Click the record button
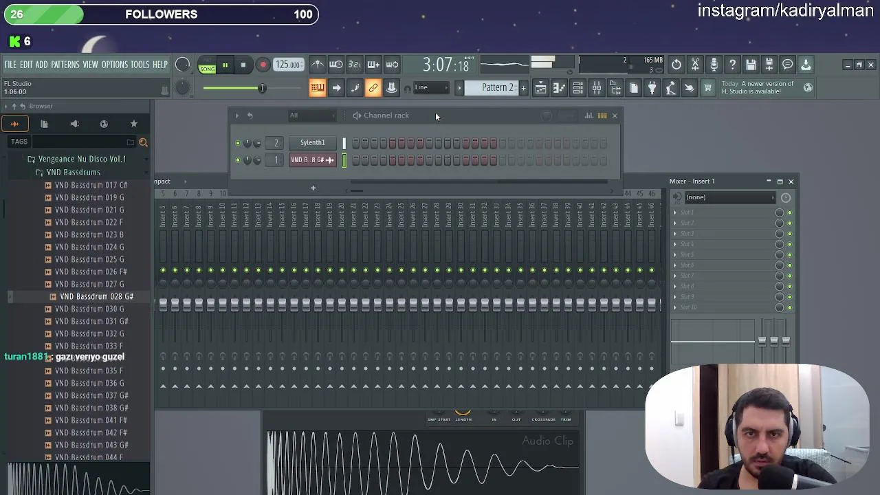Image resolution: width=880 pixels, height=495 pixels. pos(263,65)
